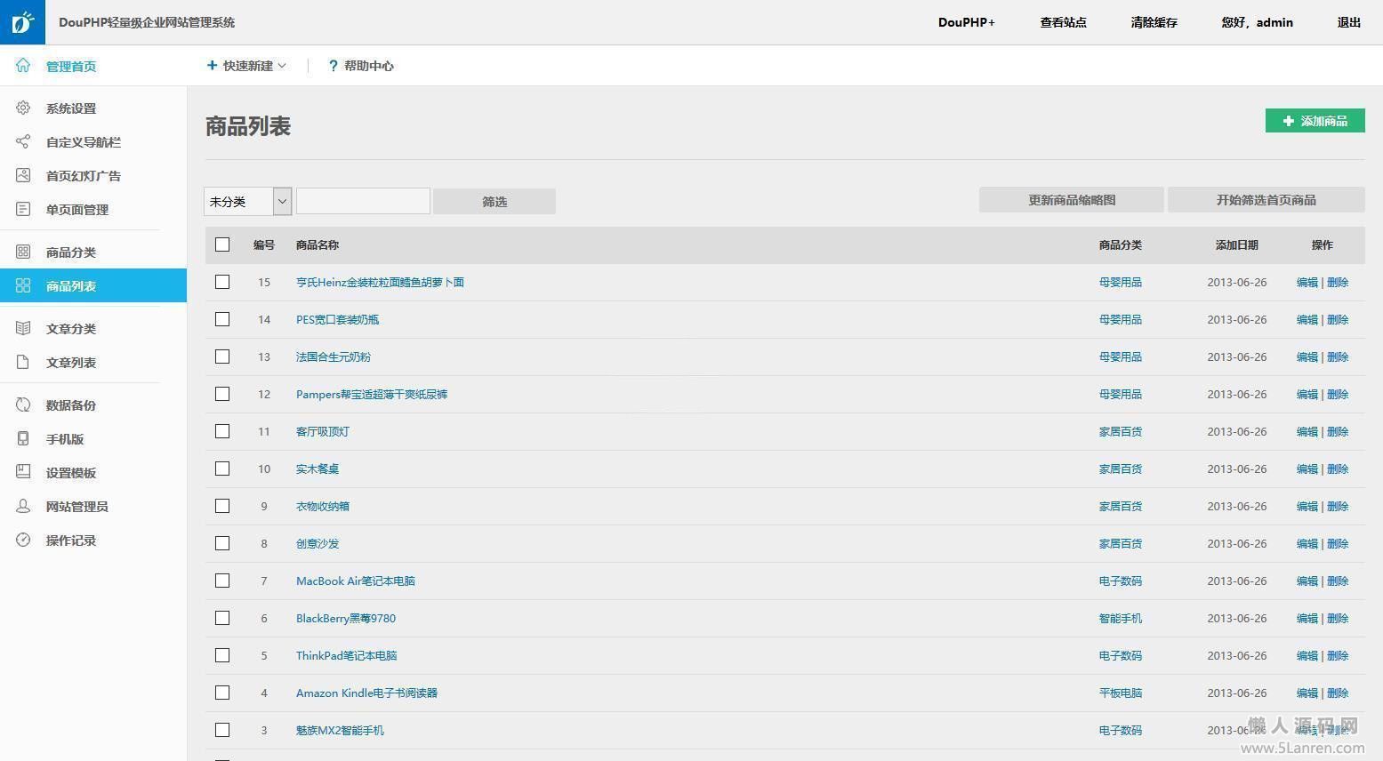1383x761 pixels.
Task: Click category 智能手机 in BlackBerry row
Action: pos(1121,619)
